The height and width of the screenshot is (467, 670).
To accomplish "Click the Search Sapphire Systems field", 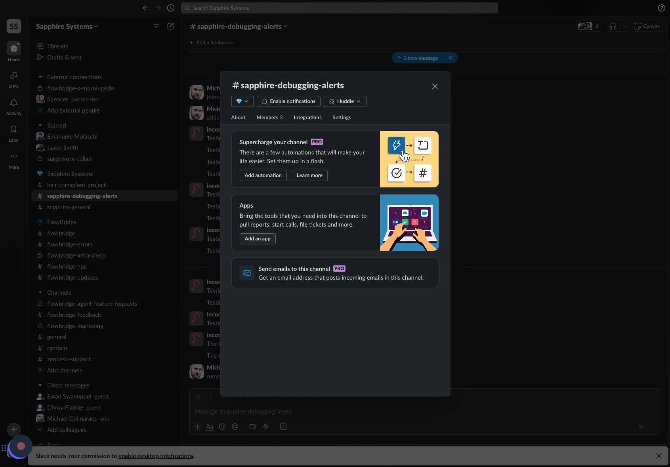I will 339,8.
